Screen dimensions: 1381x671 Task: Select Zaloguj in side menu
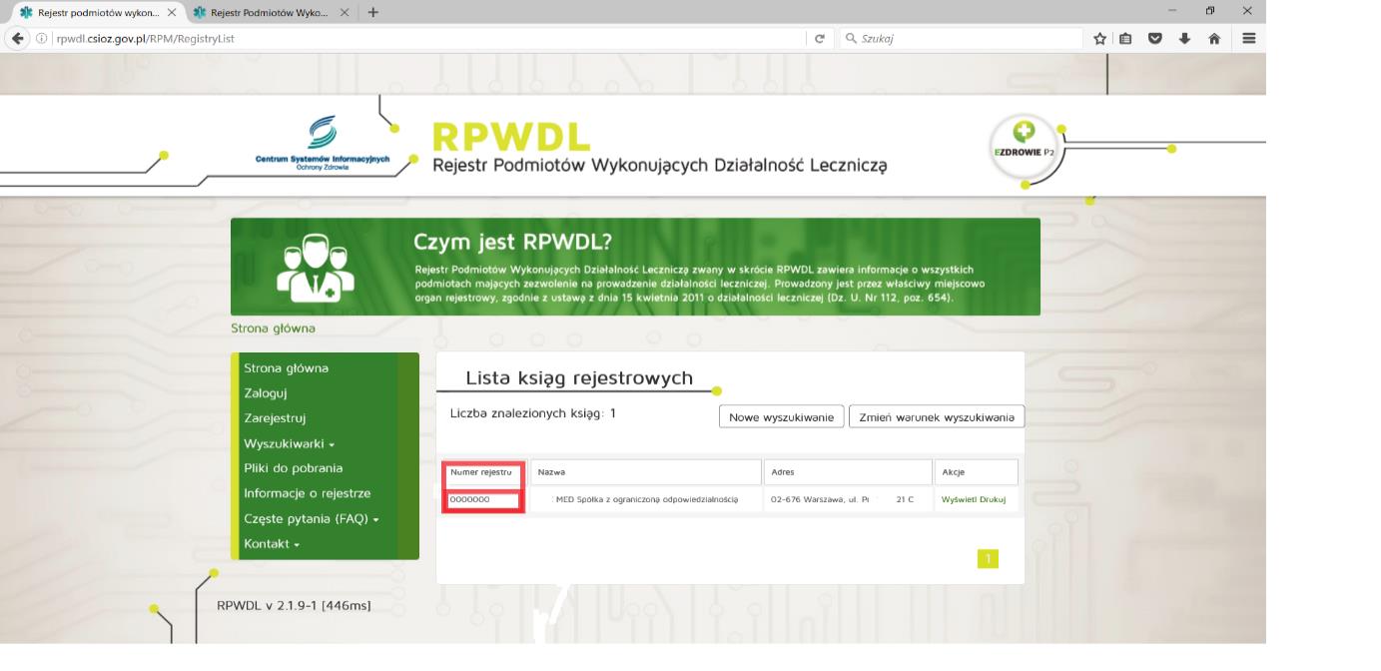(266, 393)
